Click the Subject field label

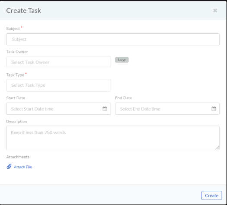pos(13,28)
